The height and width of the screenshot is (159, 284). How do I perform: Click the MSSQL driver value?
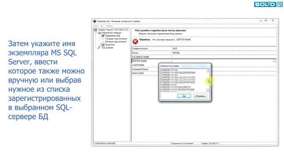tap(176, 53)
